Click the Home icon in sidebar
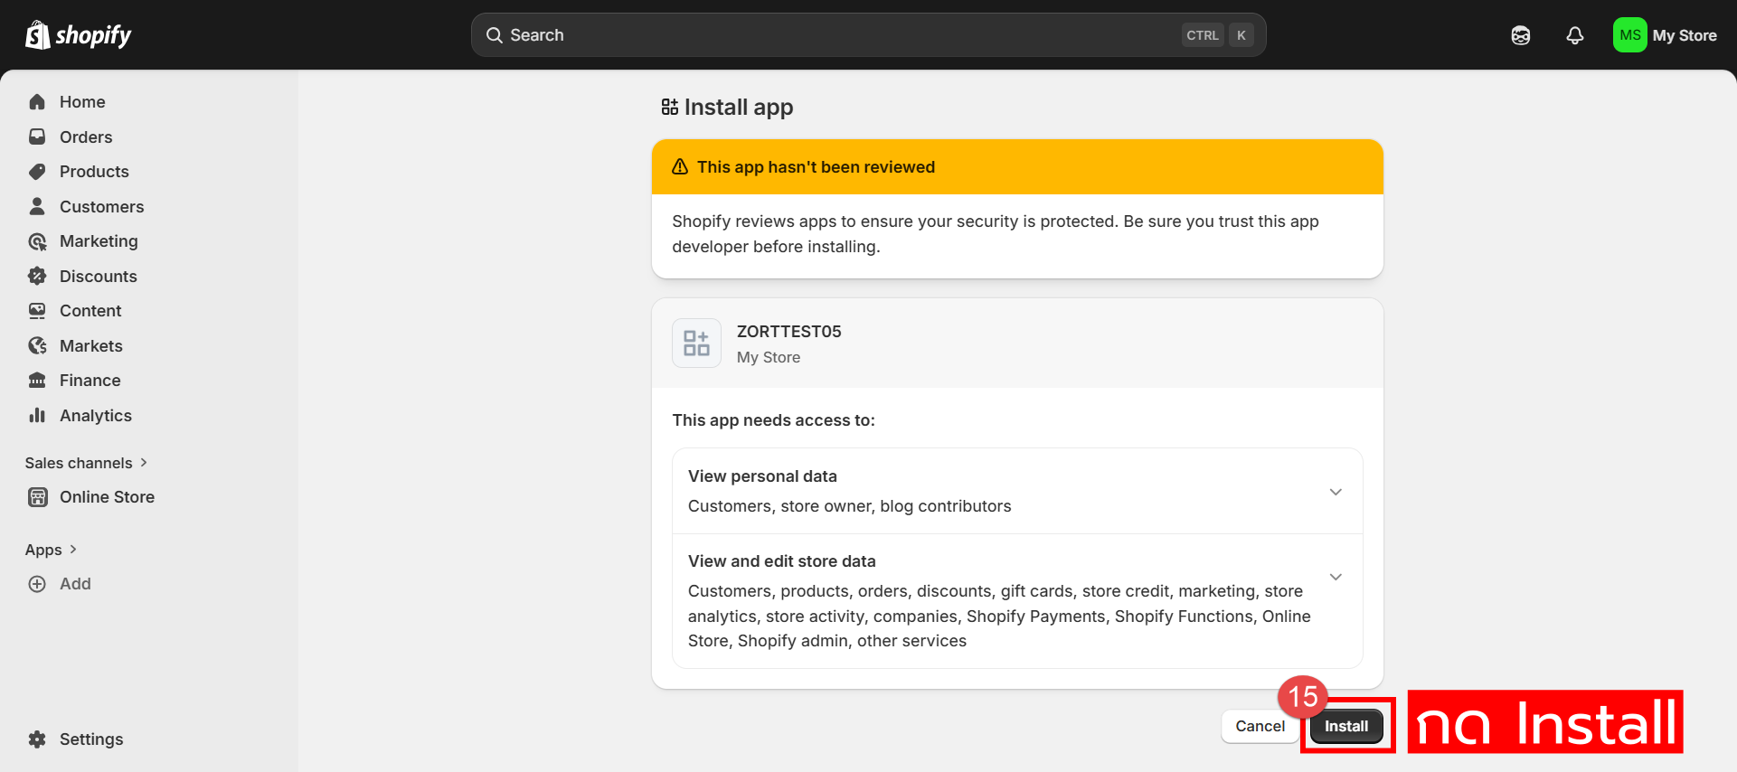 (x=37, y=102)
